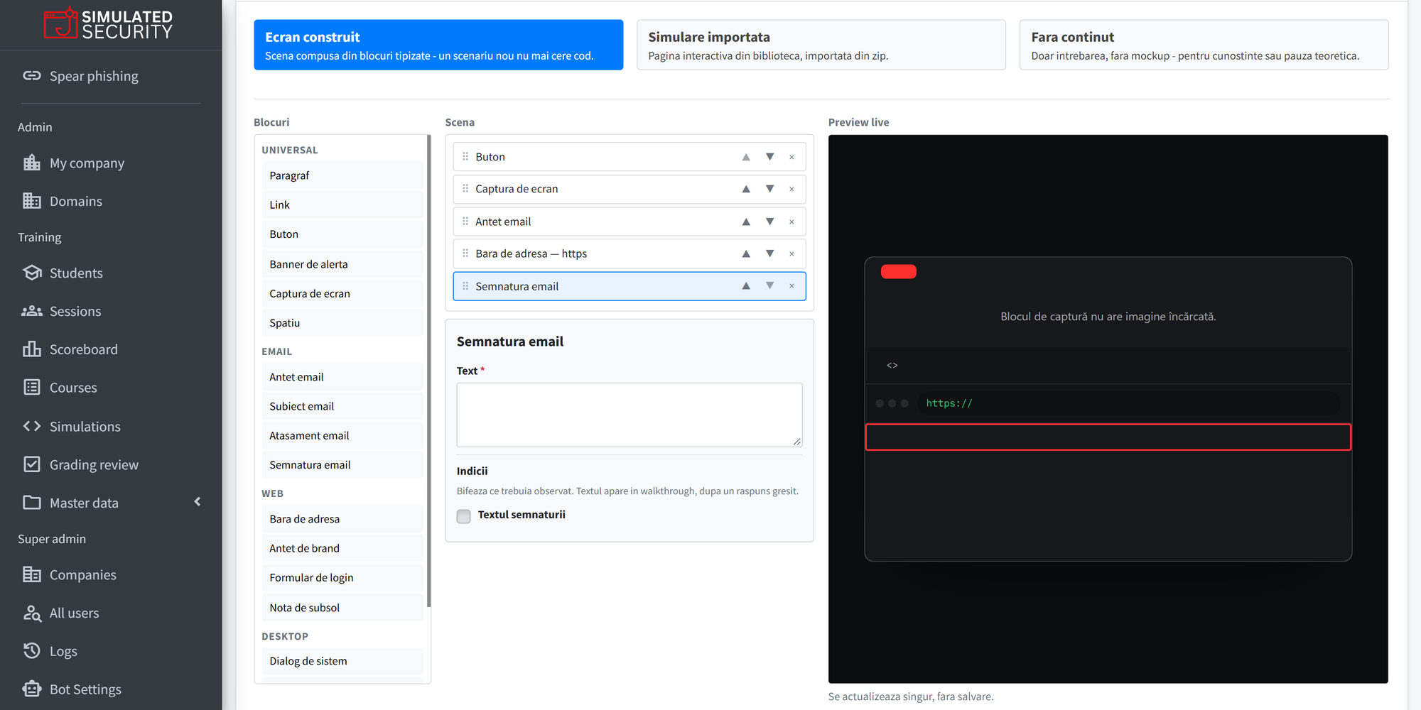Select the Fara continut tab

[x=1204, y=45]
